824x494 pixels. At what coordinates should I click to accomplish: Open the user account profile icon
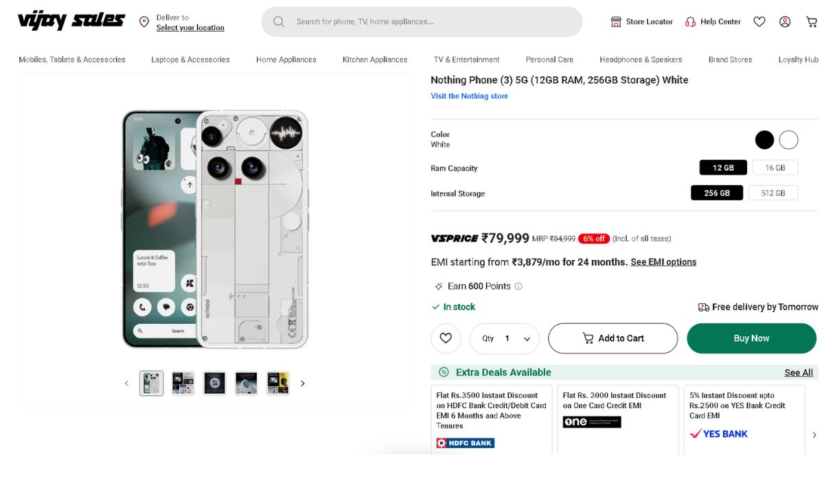pyautogui.click(x=785, y=22)
